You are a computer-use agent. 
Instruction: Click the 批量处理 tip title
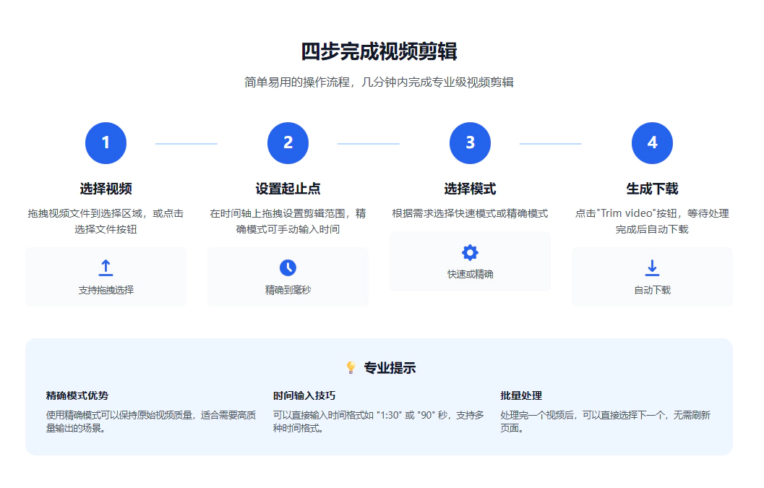521,395
